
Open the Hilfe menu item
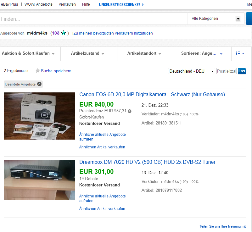pos(86,4)
